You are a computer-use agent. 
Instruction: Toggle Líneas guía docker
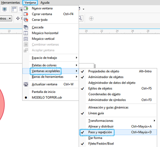point(118,113)
